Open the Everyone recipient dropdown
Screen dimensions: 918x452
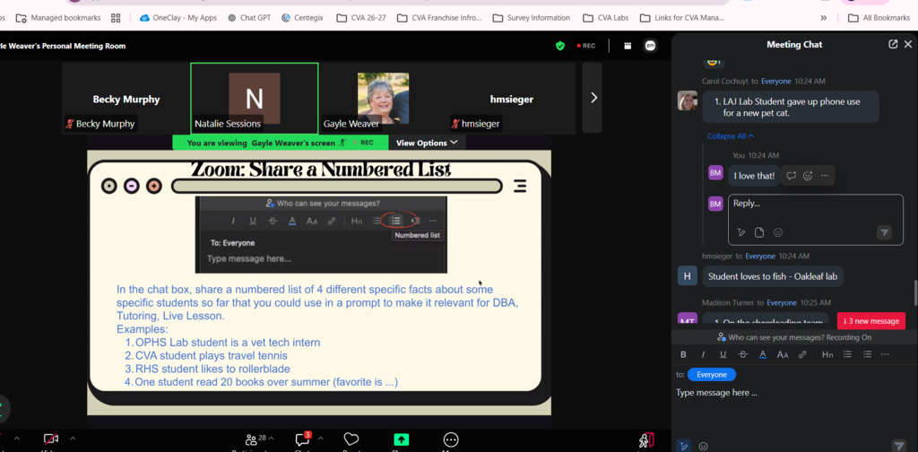tap(711, 375)
